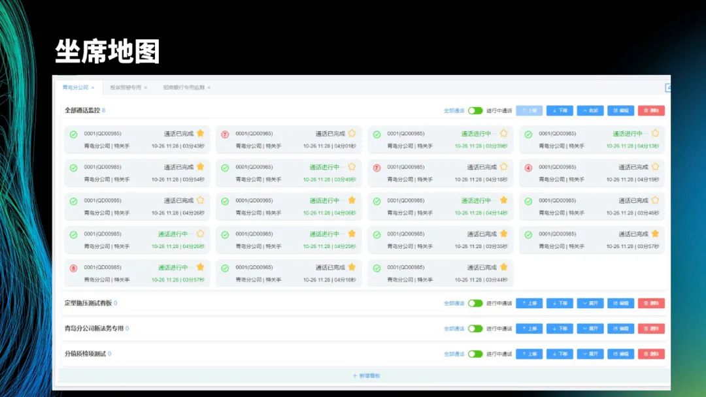This screenshot has height=397, width=706.
Task: Expand the 青岛分公司新法务专用 board
Action: tap(590, 328)
